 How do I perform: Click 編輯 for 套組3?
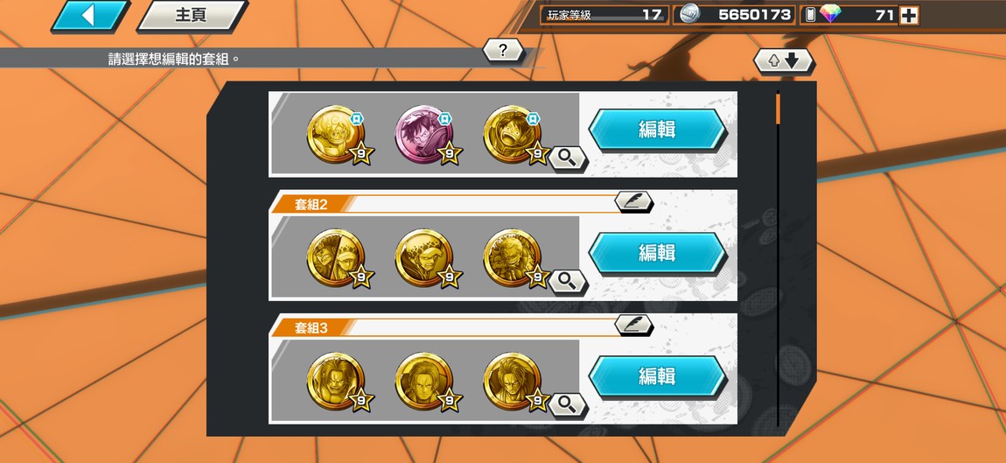pos(658,376)
